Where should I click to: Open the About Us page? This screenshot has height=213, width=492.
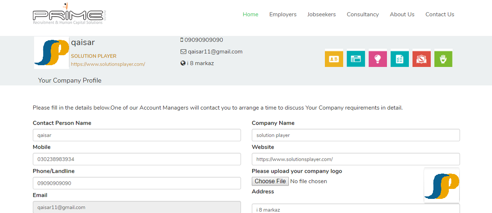402,15
